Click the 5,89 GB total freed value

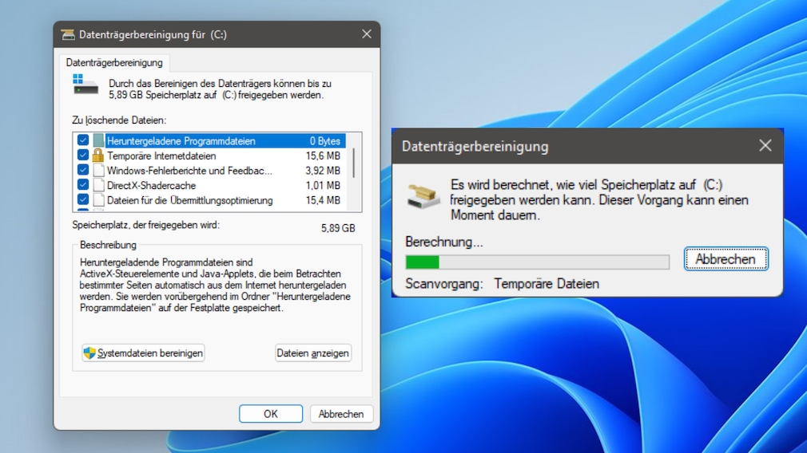(x=338, y=228)
